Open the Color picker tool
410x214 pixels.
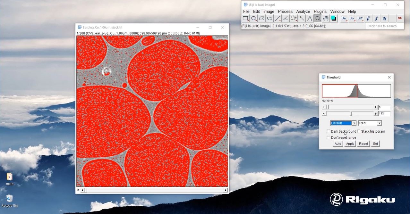point(333,18)
